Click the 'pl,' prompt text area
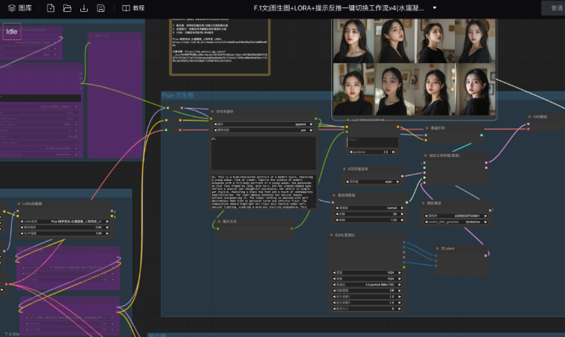The height and width of the screenshot is (337, 565). pos(264,153)
